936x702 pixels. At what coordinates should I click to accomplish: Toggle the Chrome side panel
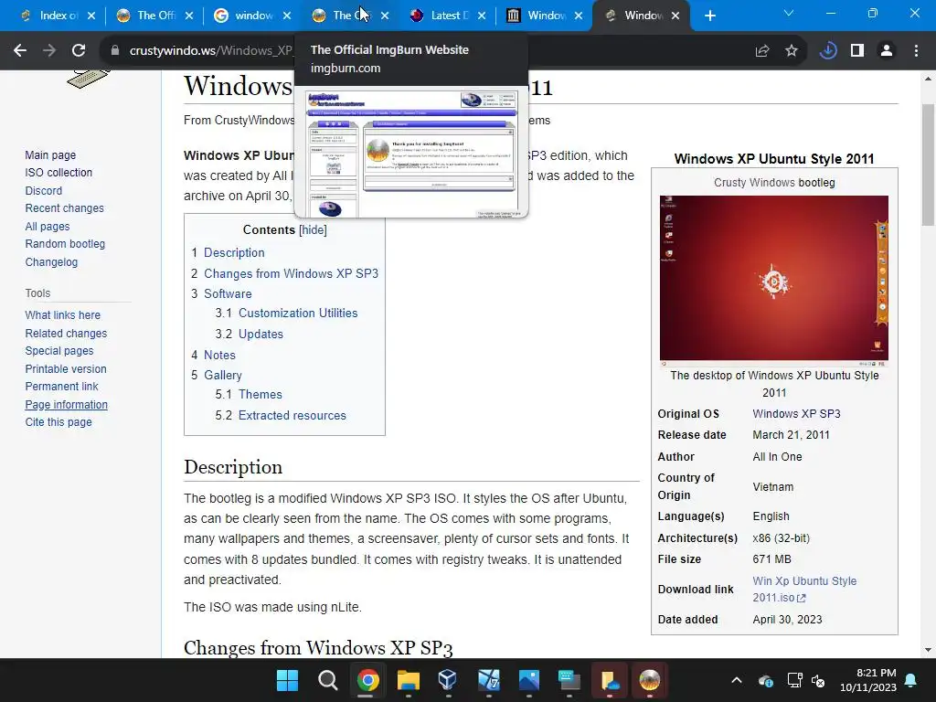857,51
